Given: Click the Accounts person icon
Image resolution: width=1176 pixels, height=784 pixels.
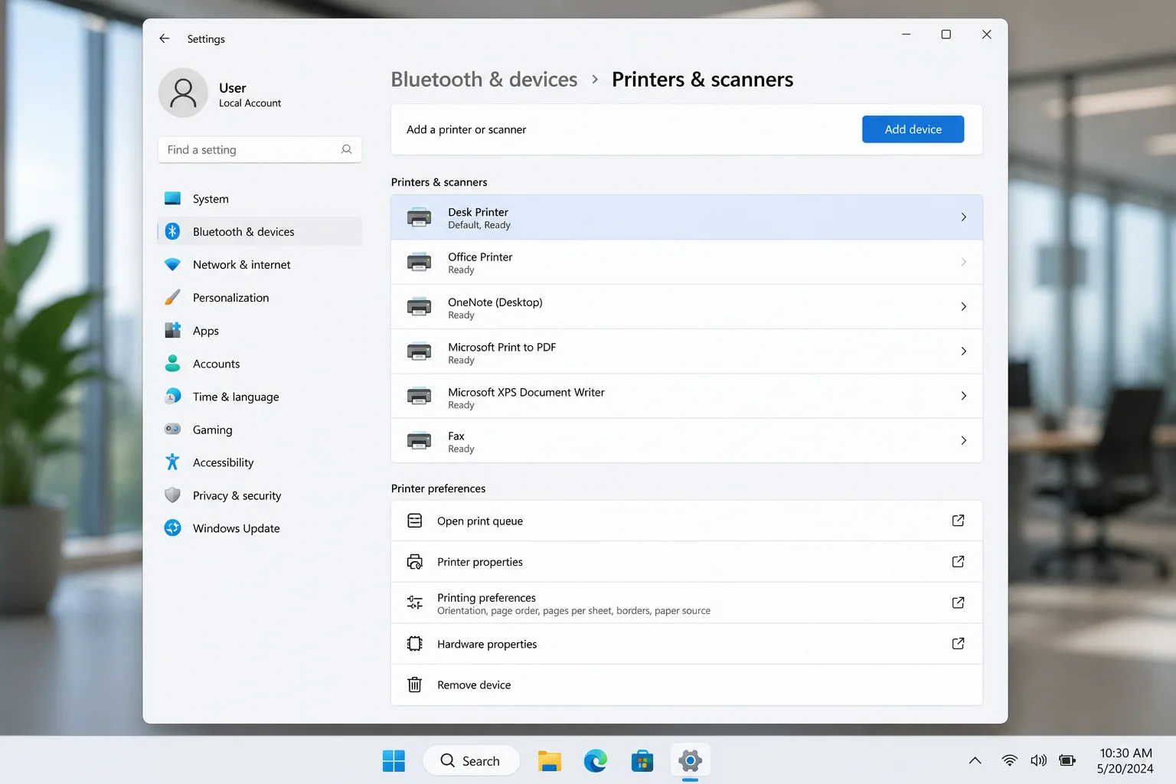Looking at the screenshot, I should point(173,363).
